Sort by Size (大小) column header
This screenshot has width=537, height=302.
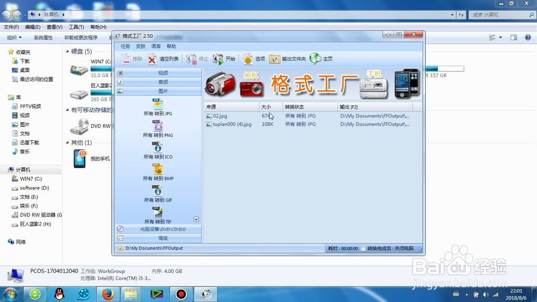click(x=271, y=107)
